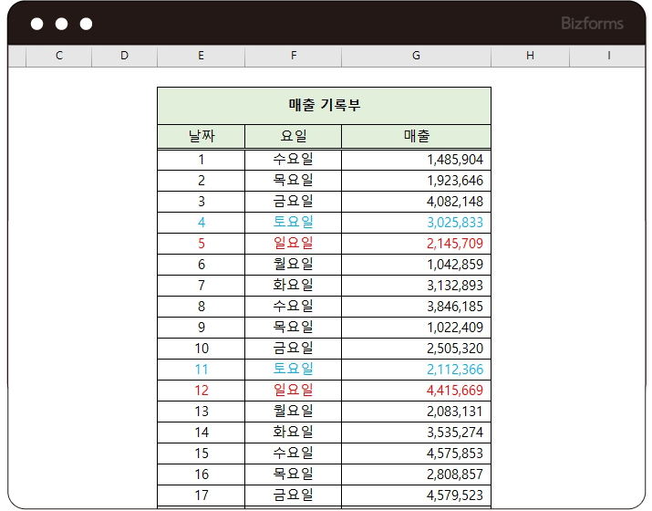Select 수요일 in row 1
Image resolution: width=652 pixels, height=511 pixels.
point(293,160)
